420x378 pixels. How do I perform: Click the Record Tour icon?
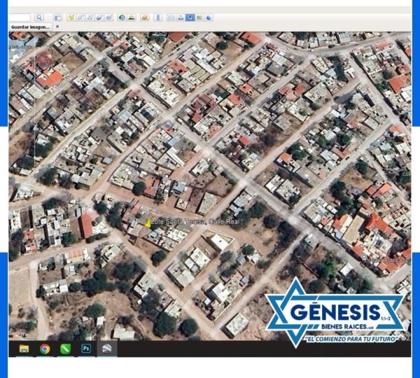click(x=108, y=17)
